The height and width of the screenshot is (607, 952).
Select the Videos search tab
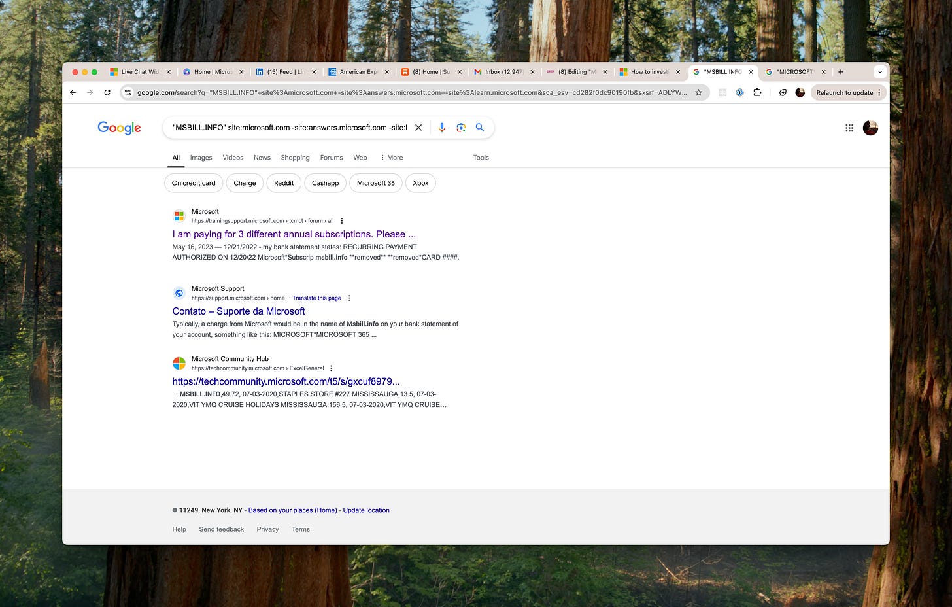tap(233, 158)
